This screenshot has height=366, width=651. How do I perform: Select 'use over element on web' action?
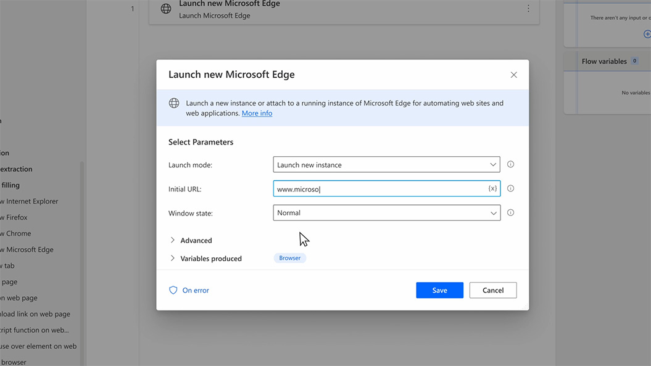tap(38, 346)
